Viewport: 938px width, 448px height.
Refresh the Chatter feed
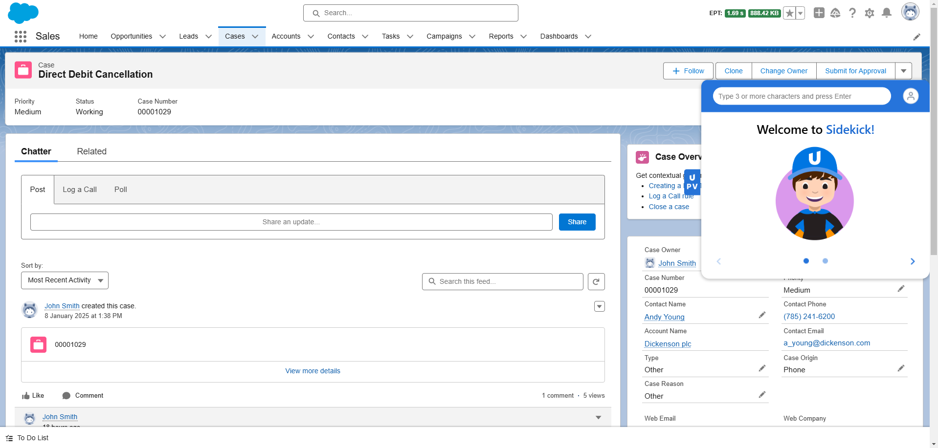pyautogui.click(x=596, y=281)
